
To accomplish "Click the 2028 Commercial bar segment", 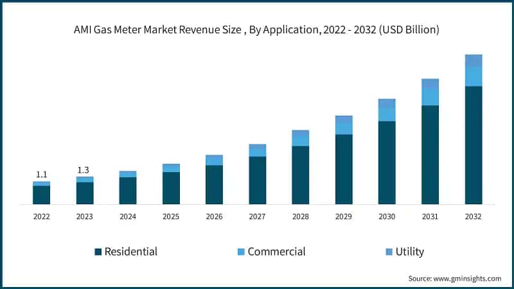I will [x=301, y=141].
